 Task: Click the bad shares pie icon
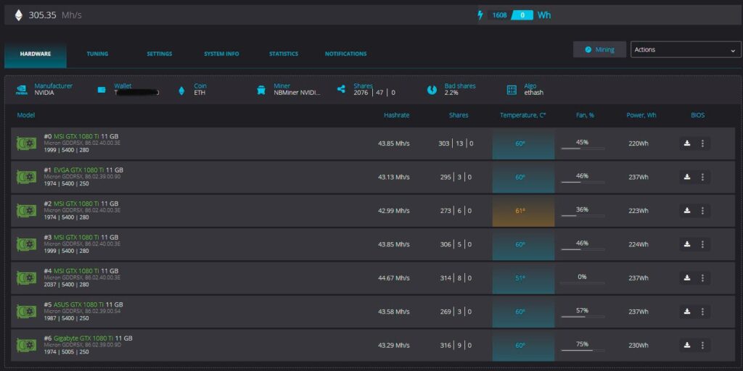432,90
